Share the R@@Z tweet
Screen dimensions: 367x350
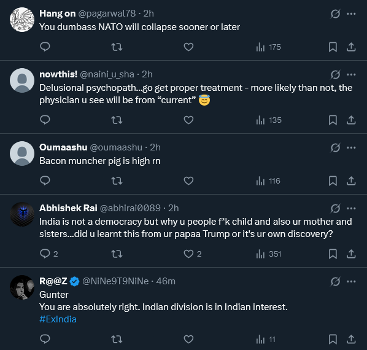point(351,339)
